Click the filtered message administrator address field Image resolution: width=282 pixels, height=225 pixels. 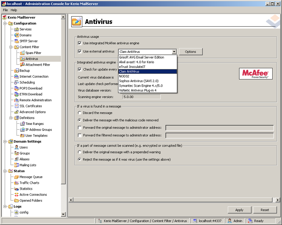point(220,135)
